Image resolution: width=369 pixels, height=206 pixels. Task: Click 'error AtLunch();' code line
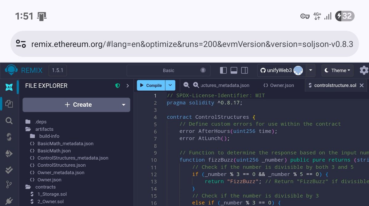(205, 138)
